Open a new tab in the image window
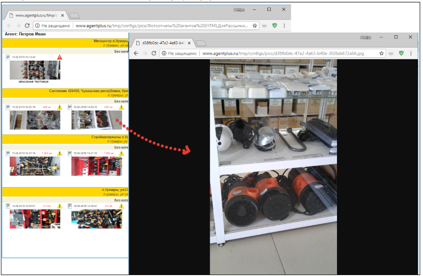The image size is (423, 276). click(201, 43)
